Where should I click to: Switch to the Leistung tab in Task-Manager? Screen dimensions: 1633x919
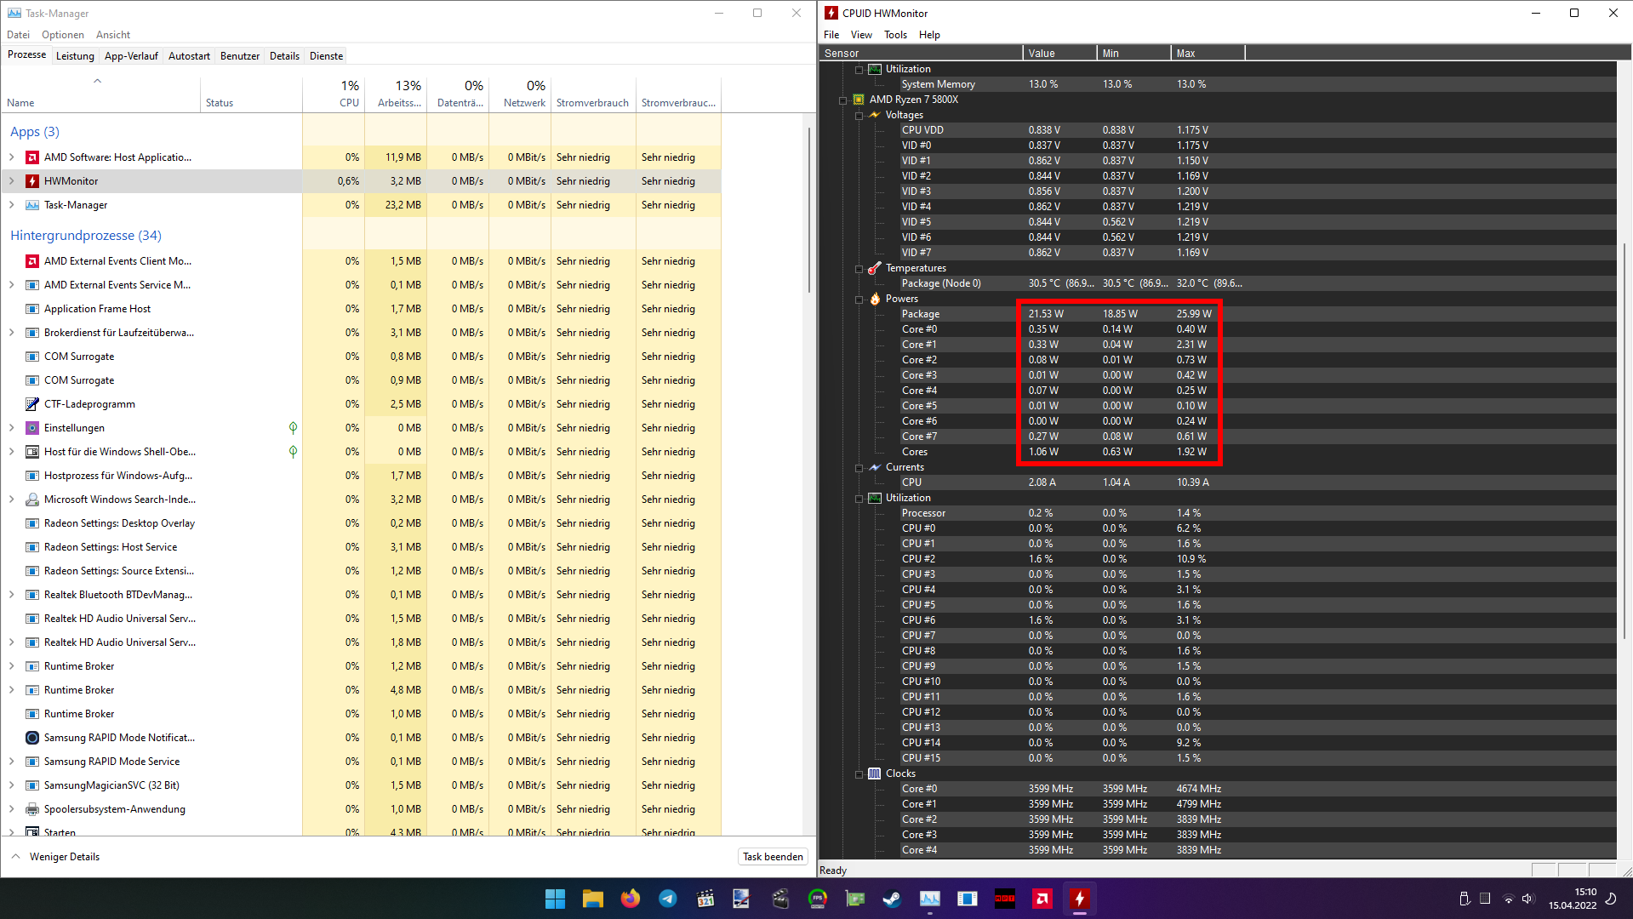75,55
